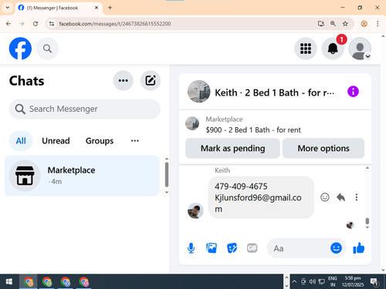Image resolution: width=386 pixels, height=289 pixels.
Task: Open account profile avatar menu
Action: (x=360, y=49)
